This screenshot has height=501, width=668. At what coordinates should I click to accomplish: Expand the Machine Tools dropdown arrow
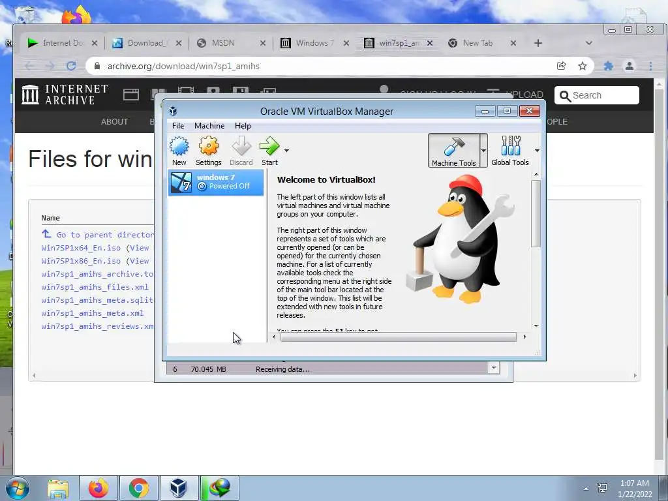coord(483,151)
